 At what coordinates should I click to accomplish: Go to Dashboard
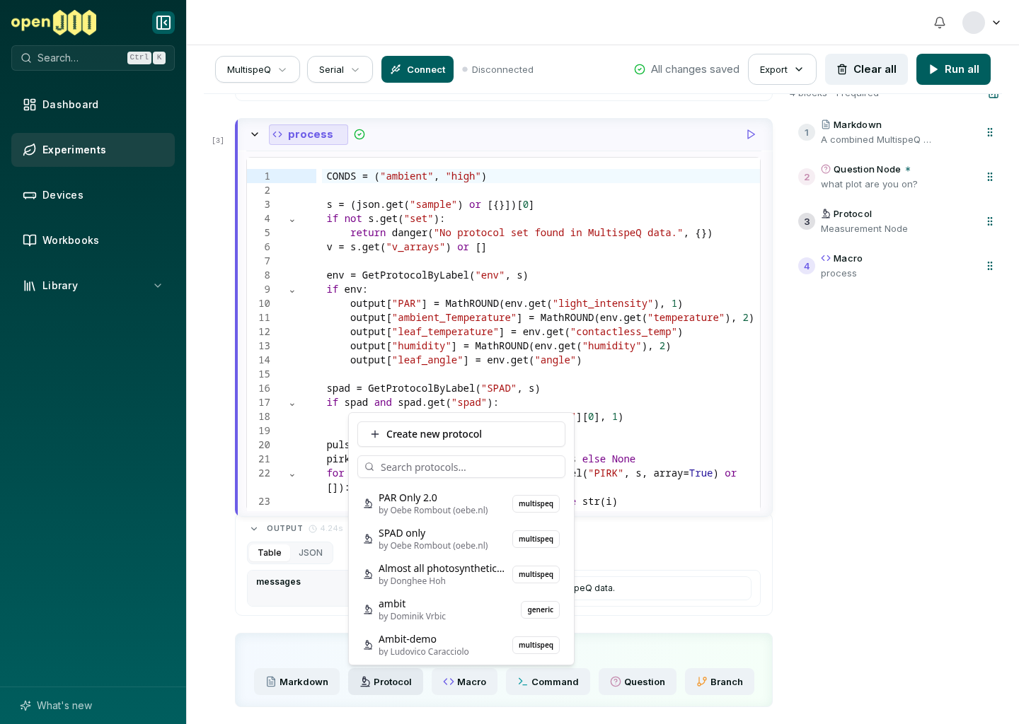click(x=93, y=105)
